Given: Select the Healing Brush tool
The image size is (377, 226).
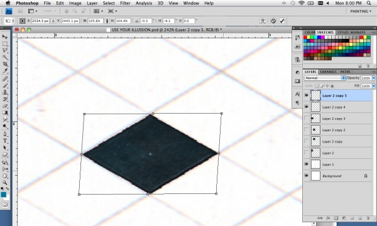Looking at the screenshot, I should pyautogui.click(x=5, y=78).
